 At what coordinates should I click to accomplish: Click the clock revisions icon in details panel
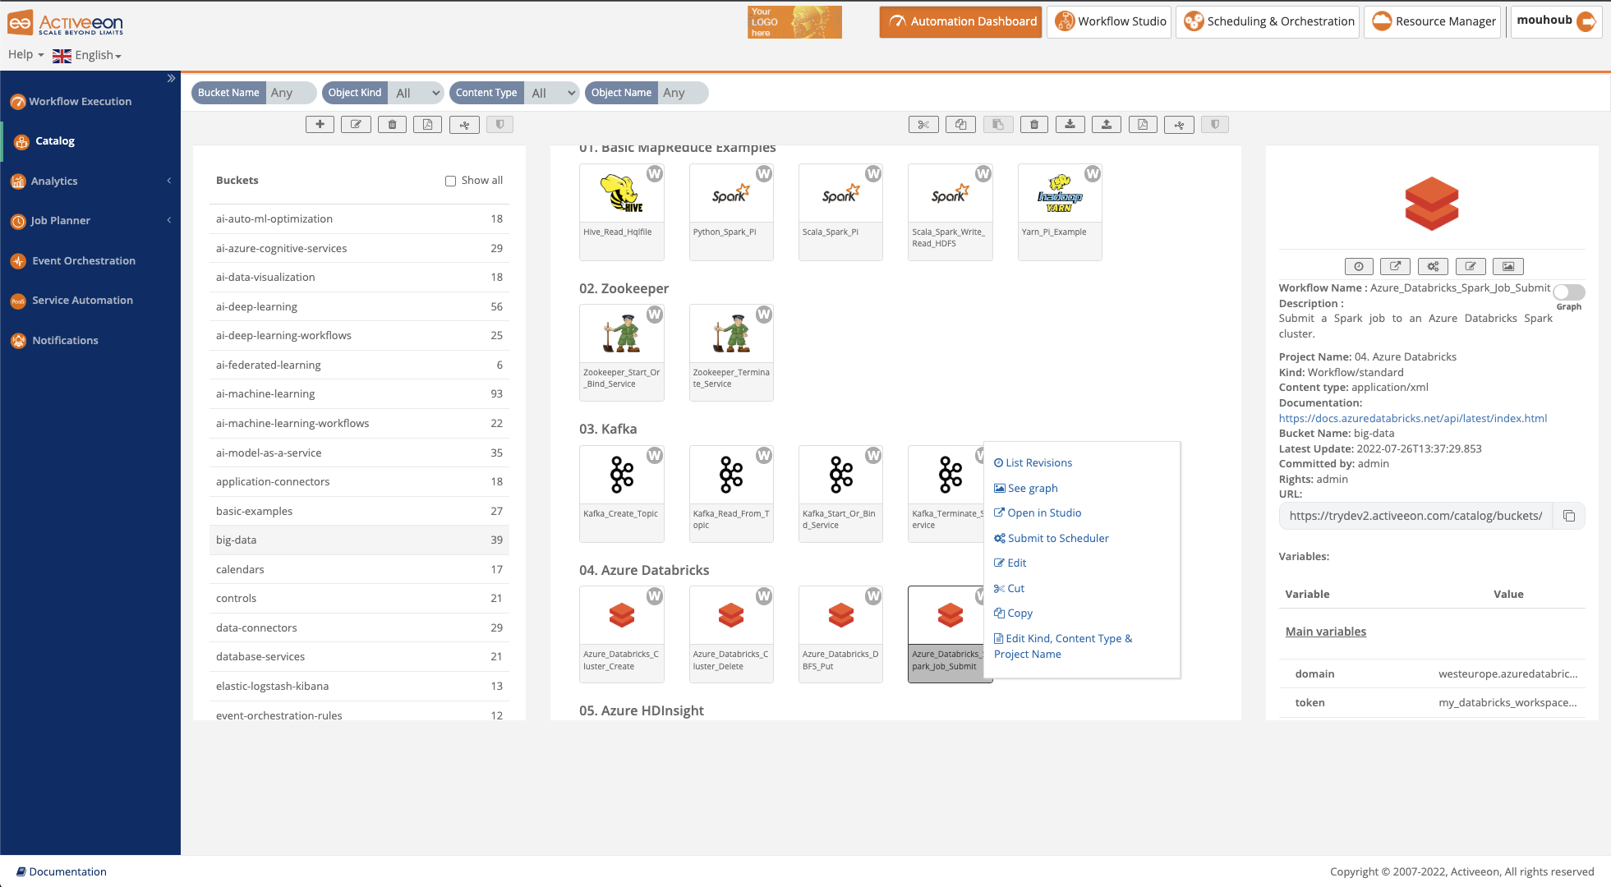1359,266
